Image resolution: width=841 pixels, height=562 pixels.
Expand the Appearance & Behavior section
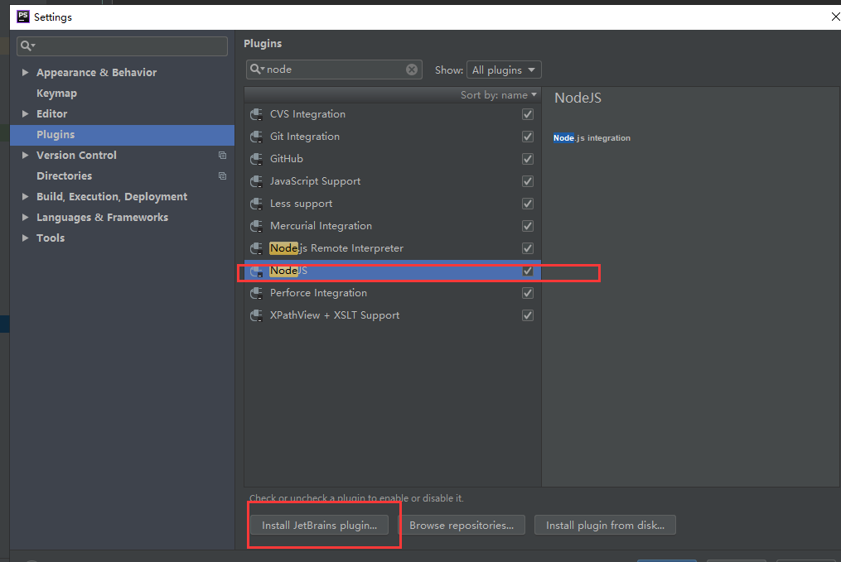26,73
